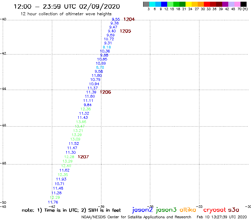Select the 11.76 value at the track bottom
Screen dimensions: 251x220
point(53,202)
